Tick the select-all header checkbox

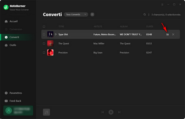44,27
